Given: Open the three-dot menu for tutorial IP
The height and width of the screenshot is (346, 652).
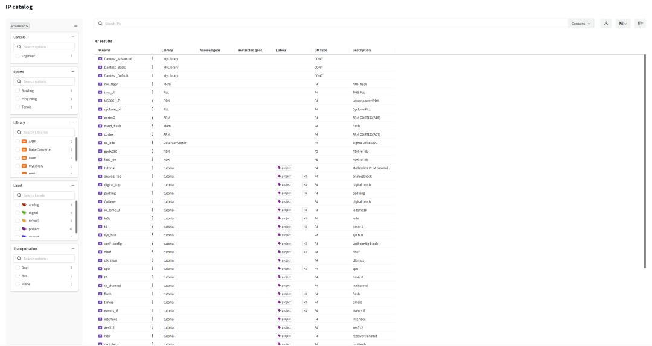Looking at the screenshot, I should (x=152, y=168).
